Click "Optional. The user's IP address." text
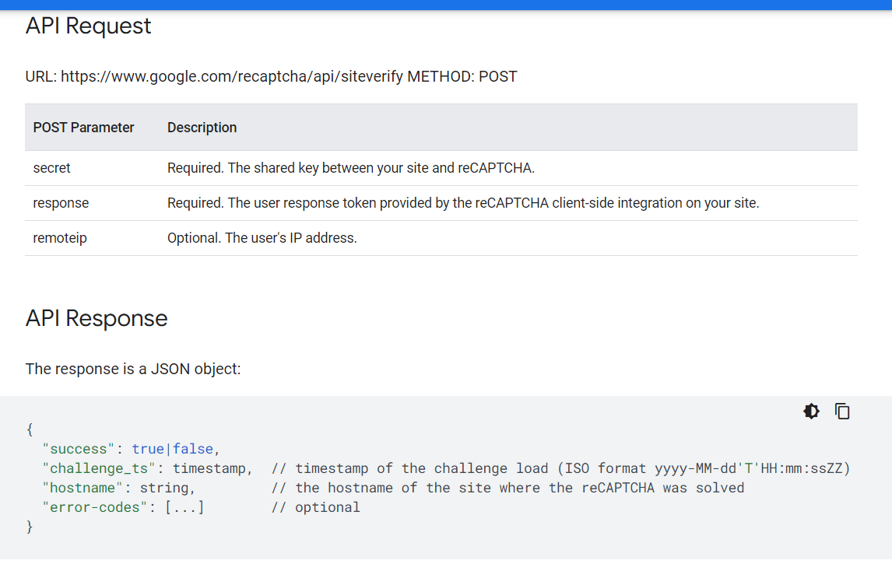 (x=262, y=238)
